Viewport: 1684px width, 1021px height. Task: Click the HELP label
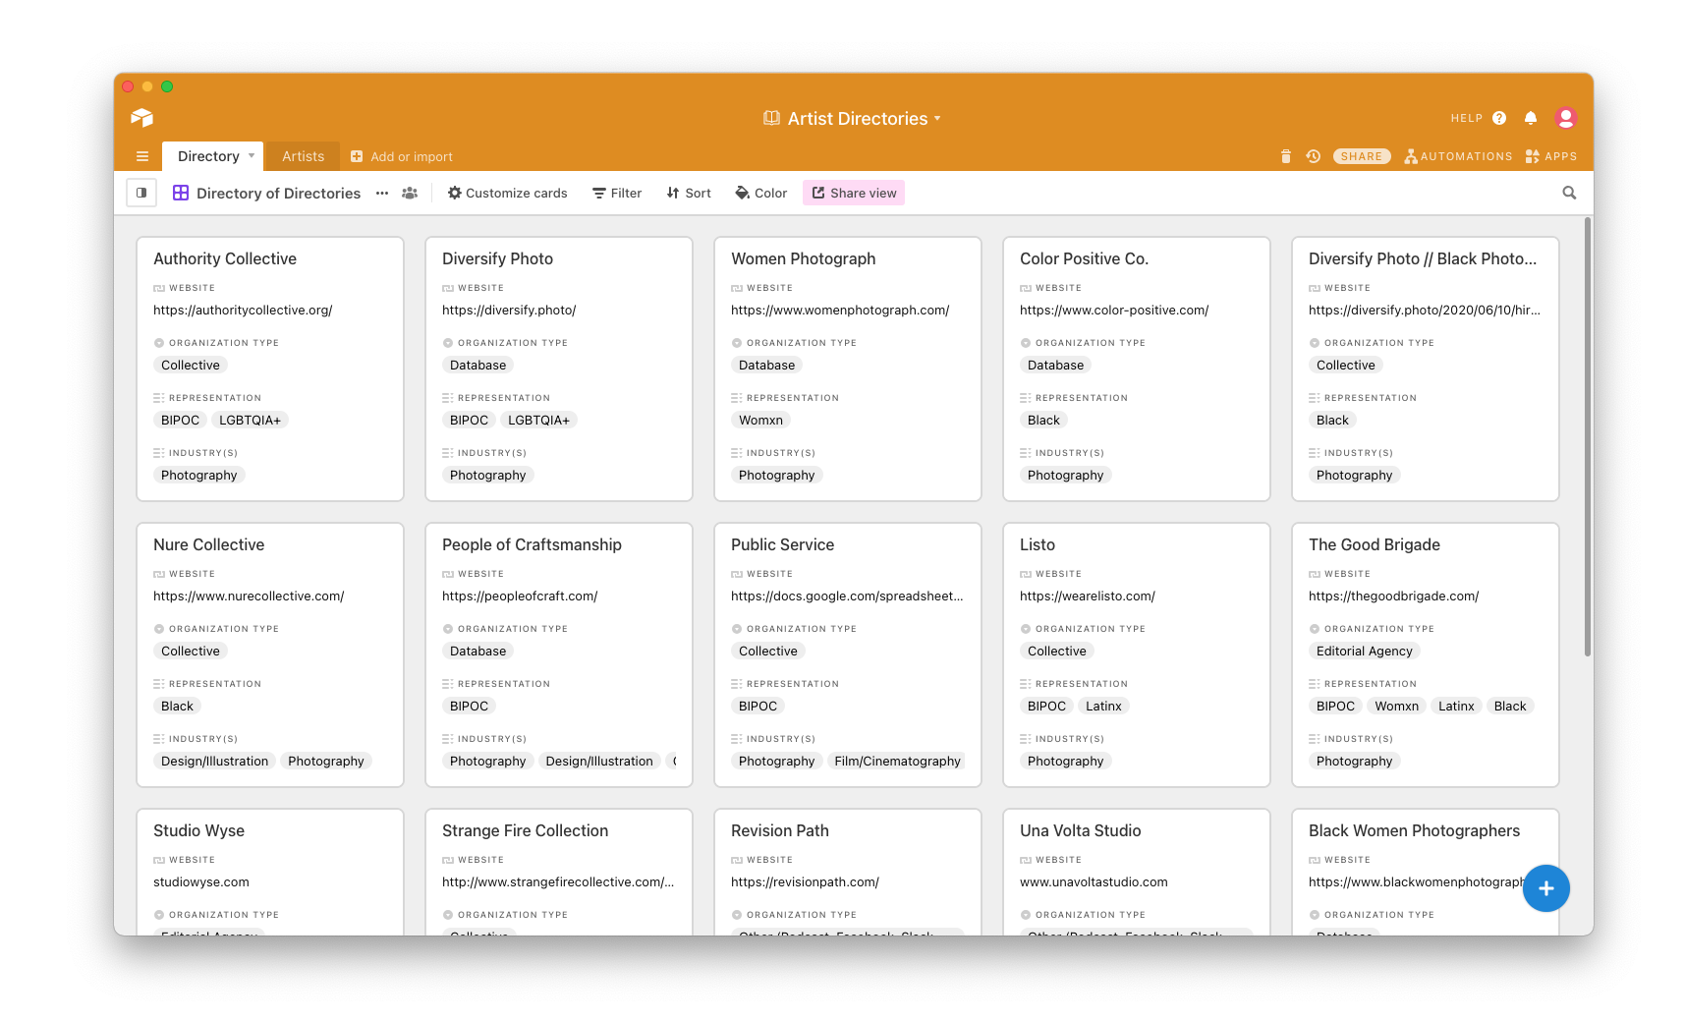[1467, 118]
